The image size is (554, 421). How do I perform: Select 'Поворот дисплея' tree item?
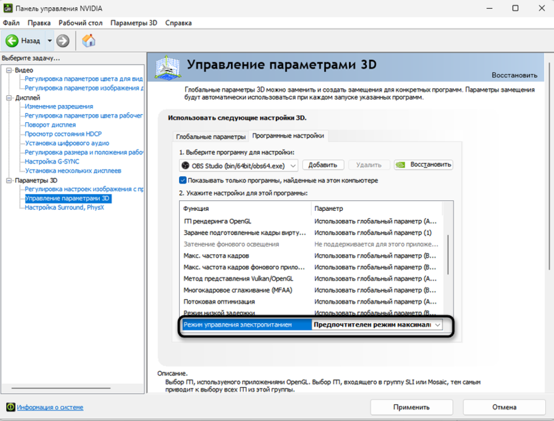[x=50, y=124]
